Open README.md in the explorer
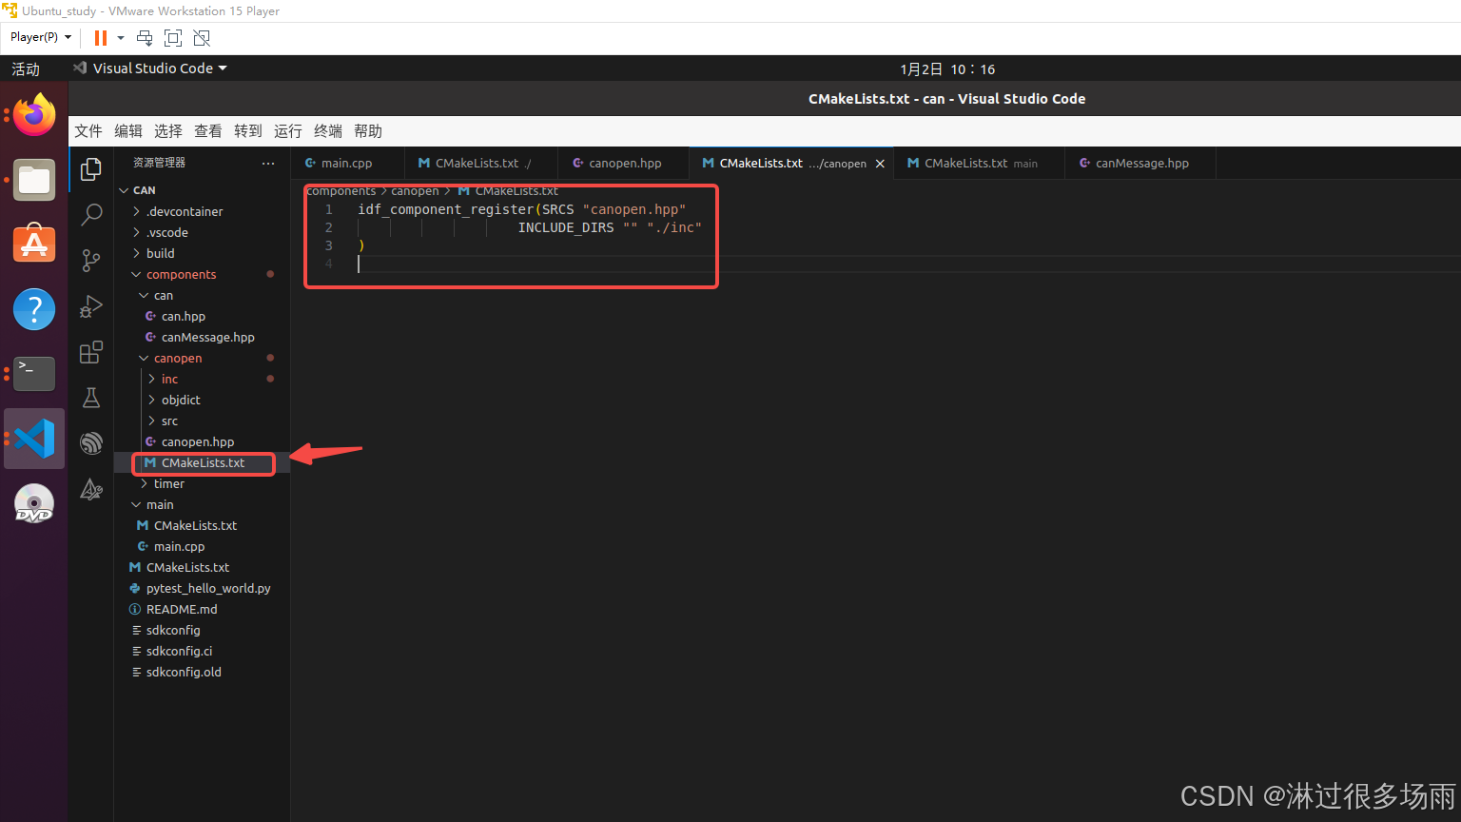The height and width of the screenshot is (822, 1461). 203,609
